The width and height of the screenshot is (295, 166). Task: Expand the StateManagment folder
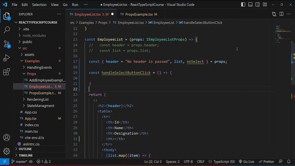(x=41, y=106)
